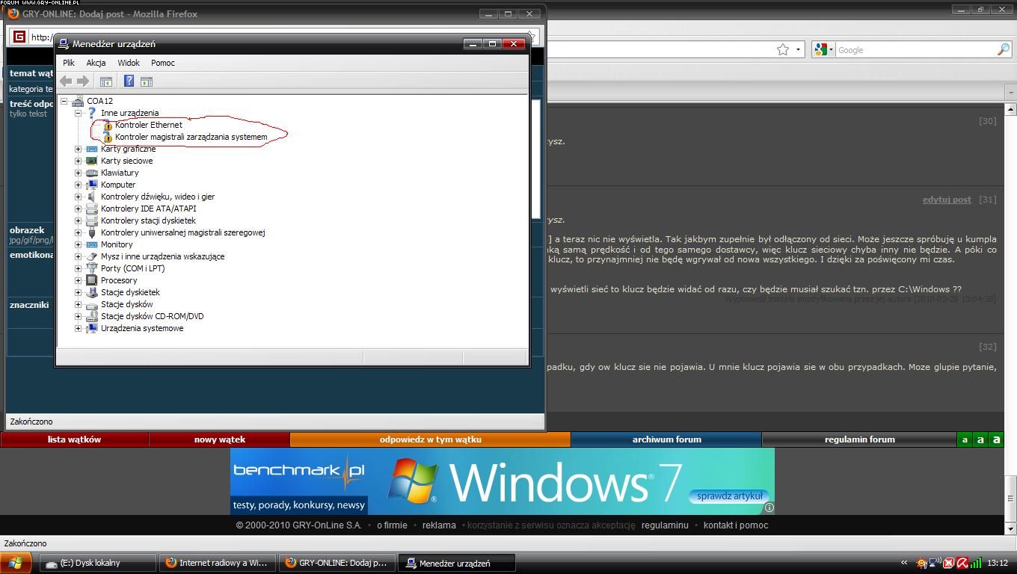Click the green signal strength tray icon
This screenshot has height=574, width=1017.
click(x=976, y=563)
